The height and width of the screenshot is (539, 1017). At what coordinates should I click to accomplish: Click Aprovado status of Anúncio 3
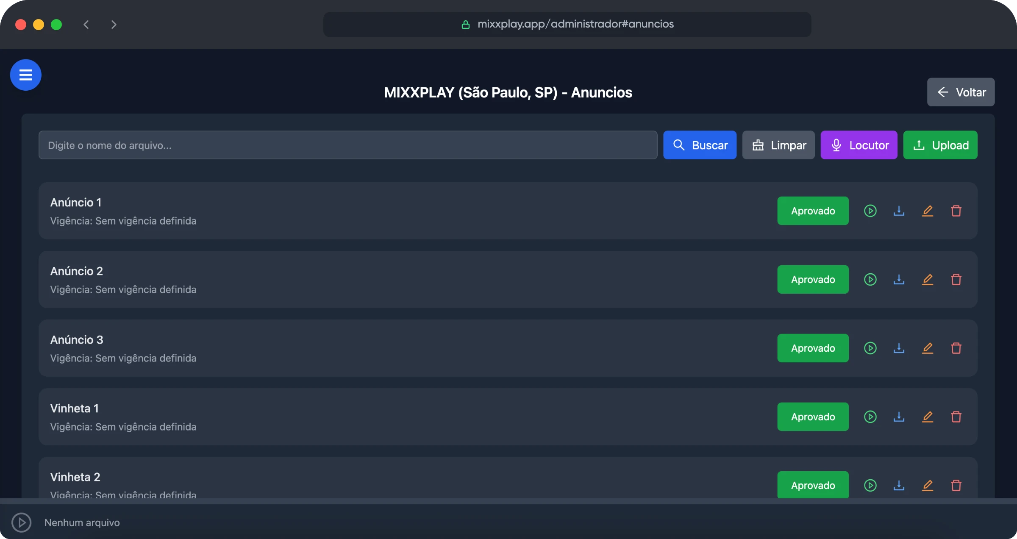point(813,348)
